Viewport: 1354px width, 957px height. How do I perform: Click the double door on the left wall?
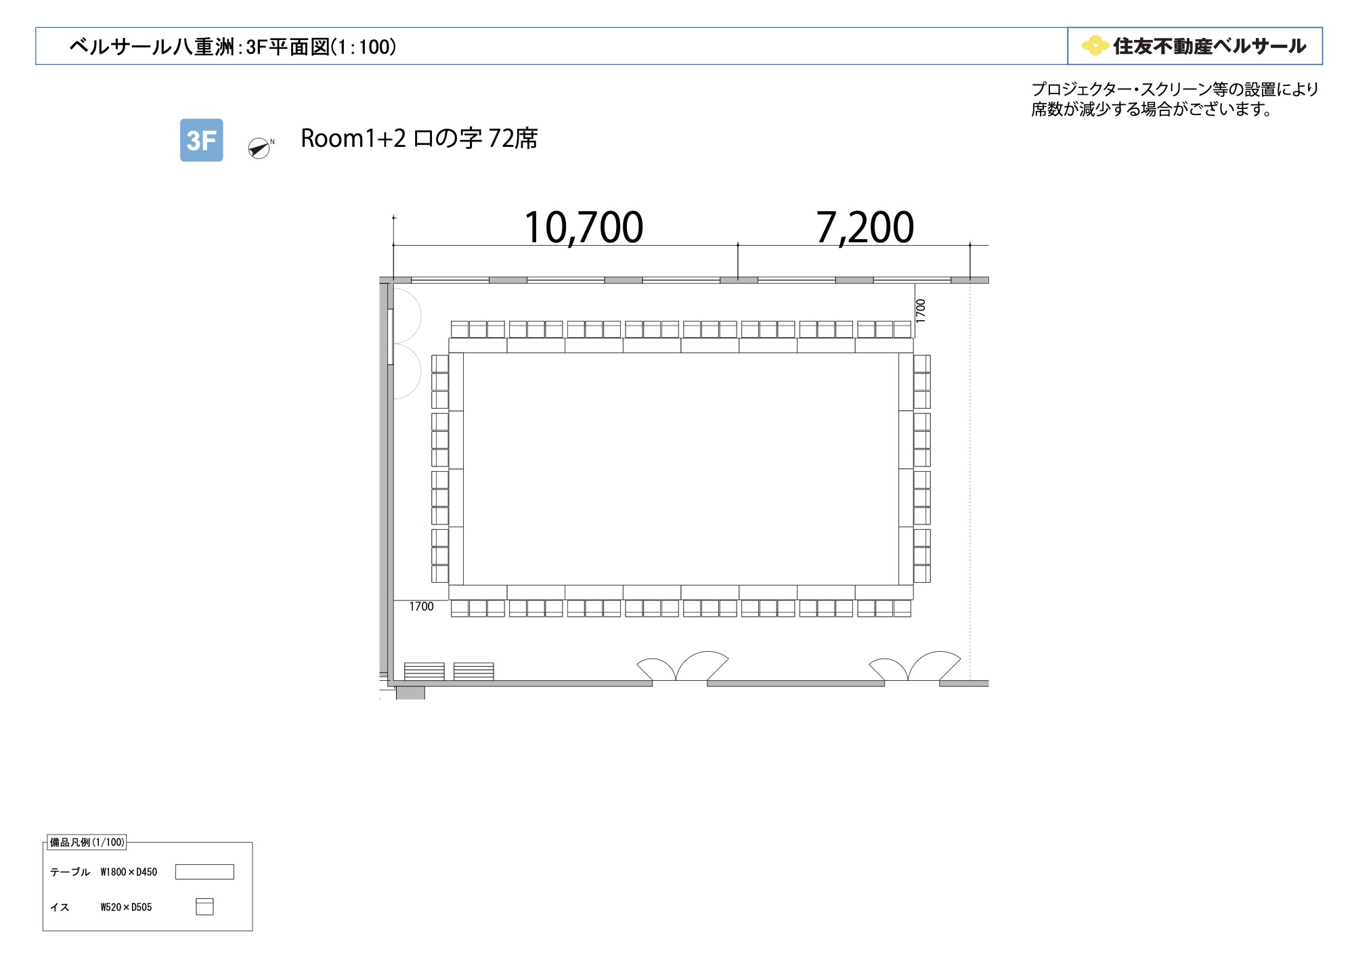tap(406, 344)
